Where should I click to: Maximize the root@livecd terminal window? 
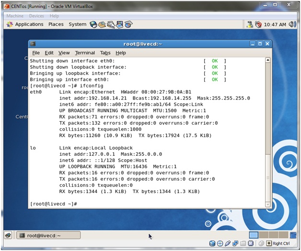coord(260,44)
